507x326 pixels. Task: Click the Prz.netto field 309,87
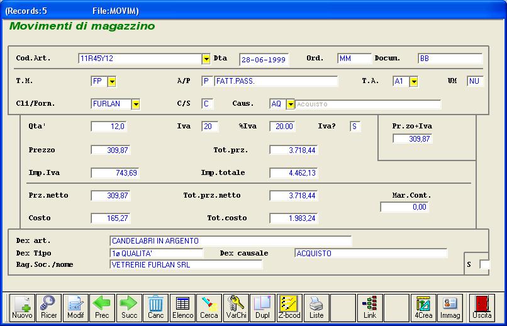click(x=110, y=196)
